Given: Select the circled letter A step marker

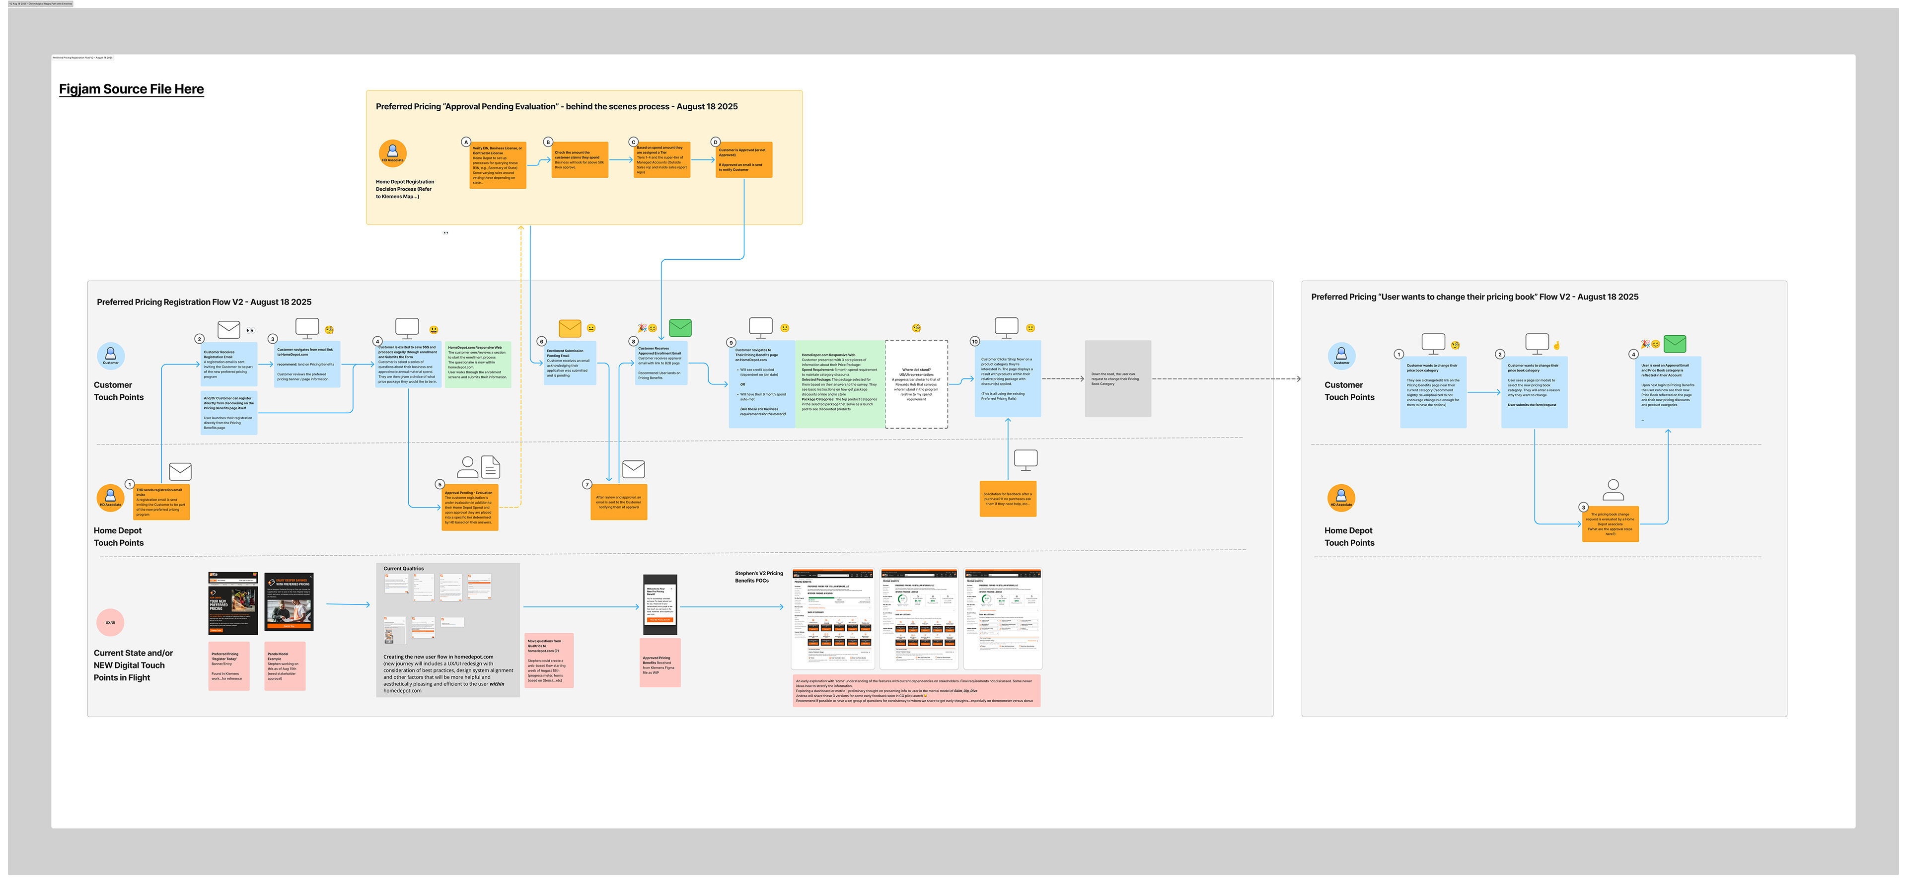Looking at the screenshot, I should pos(466,142).
